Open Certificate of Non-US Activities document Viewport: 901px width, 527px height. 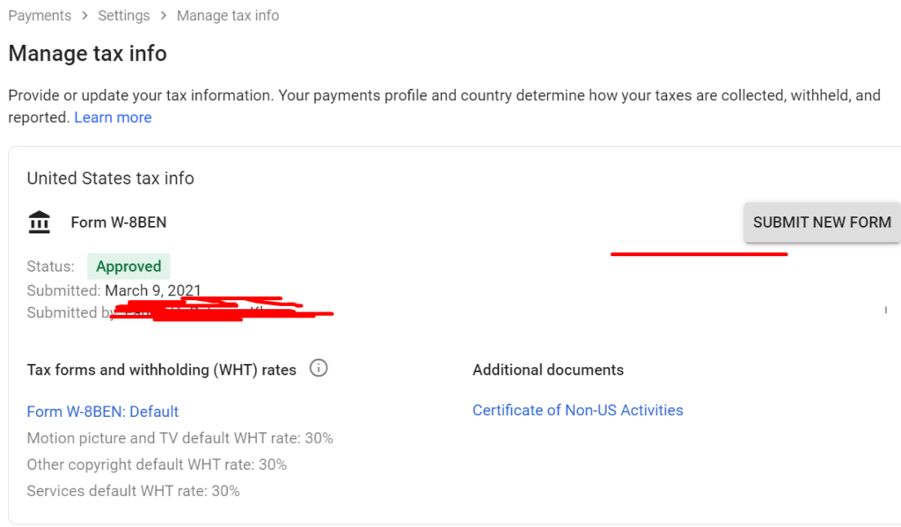pyautogui.click(x=577, y=410)
